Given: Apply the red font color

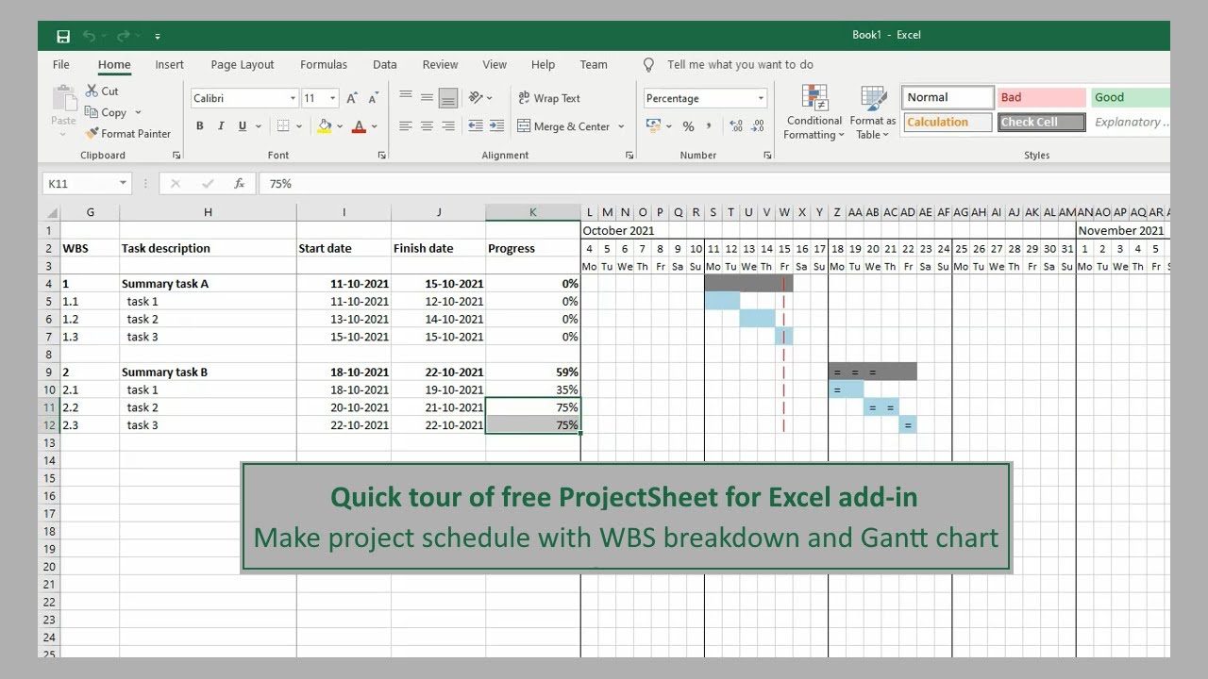Looking at the screenshot, I should tap(359, 126).
